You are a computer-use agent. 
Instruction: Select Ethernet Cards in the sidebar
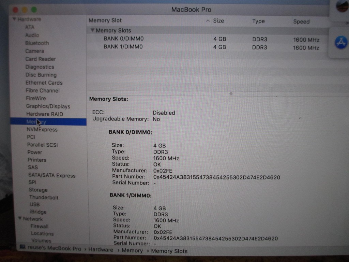coord(44,83)
